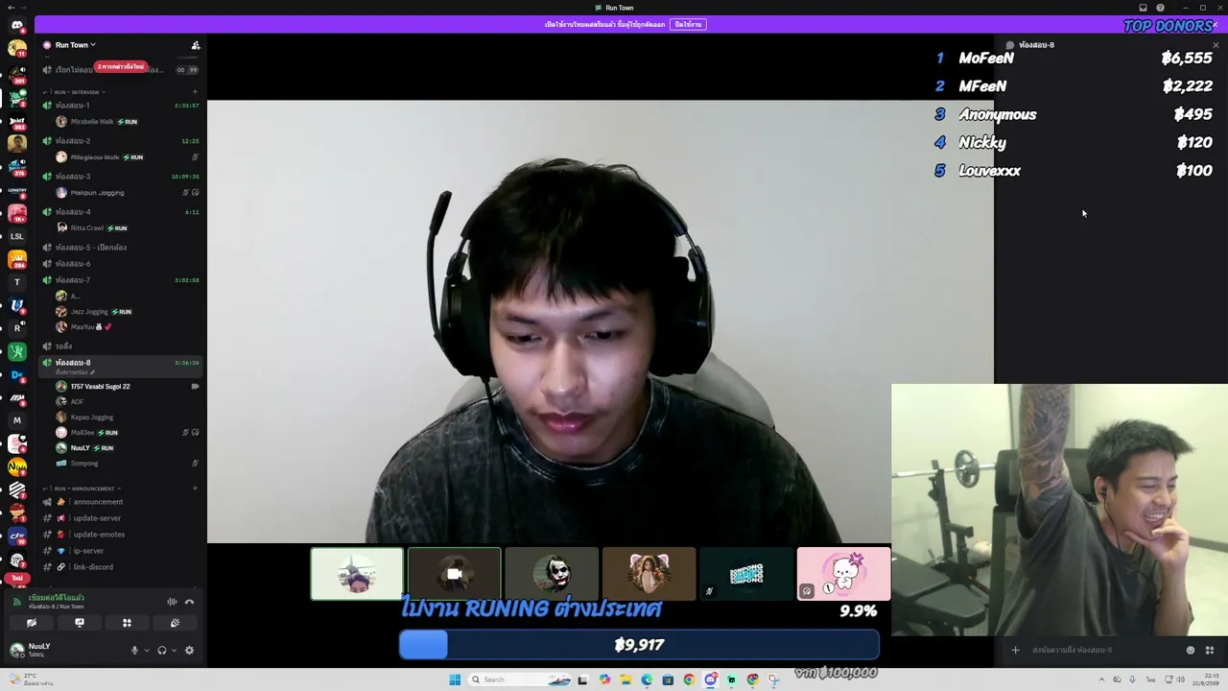Select the Sompong participant thumbnail

(x=746, y=574)
